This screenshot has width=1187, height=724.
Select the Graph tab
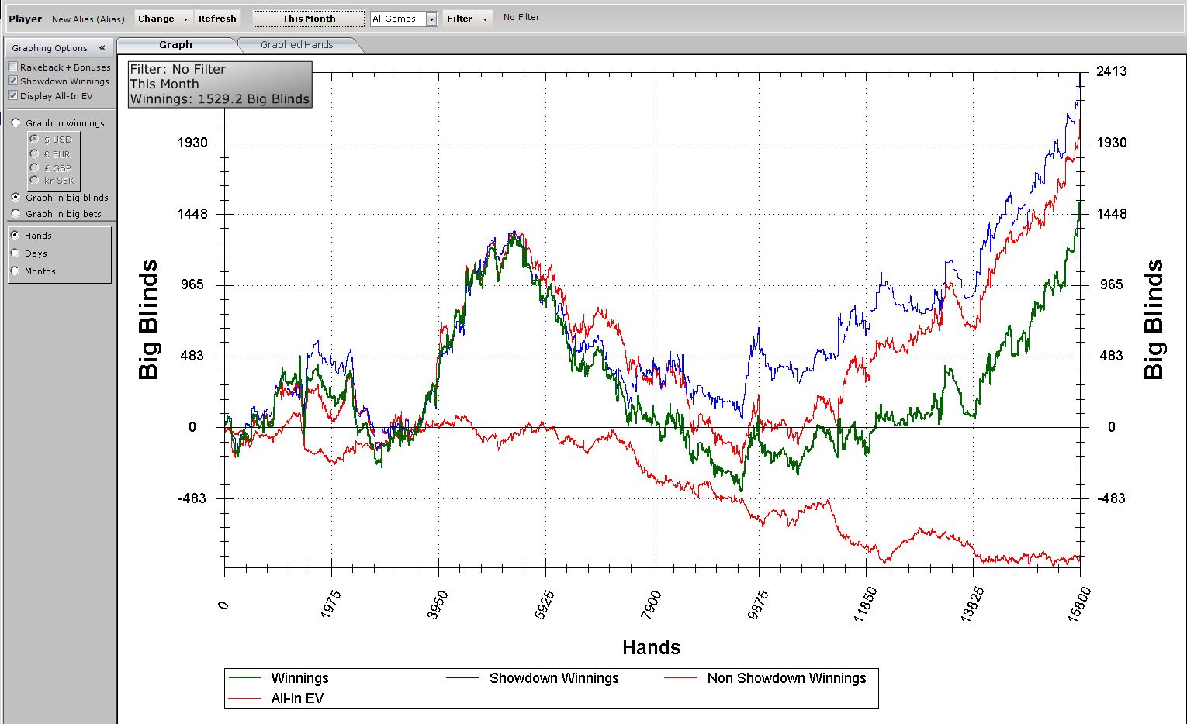pyautogui.click(x=175, y=45)
